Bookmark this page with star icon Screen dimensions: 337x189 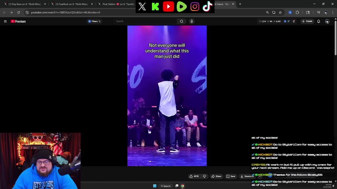coord(280,12)
